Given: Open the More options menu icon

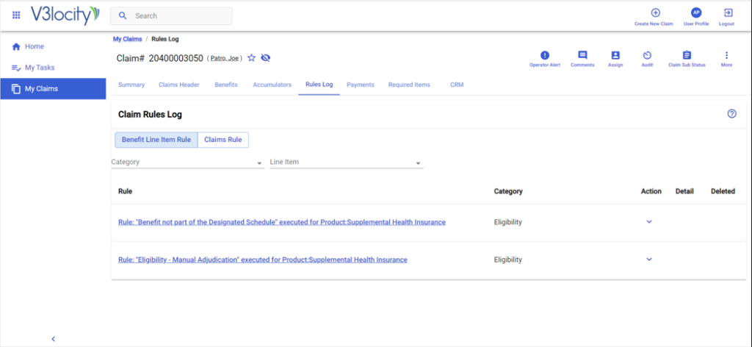Looking at the screenshot, I should point(726,56).
